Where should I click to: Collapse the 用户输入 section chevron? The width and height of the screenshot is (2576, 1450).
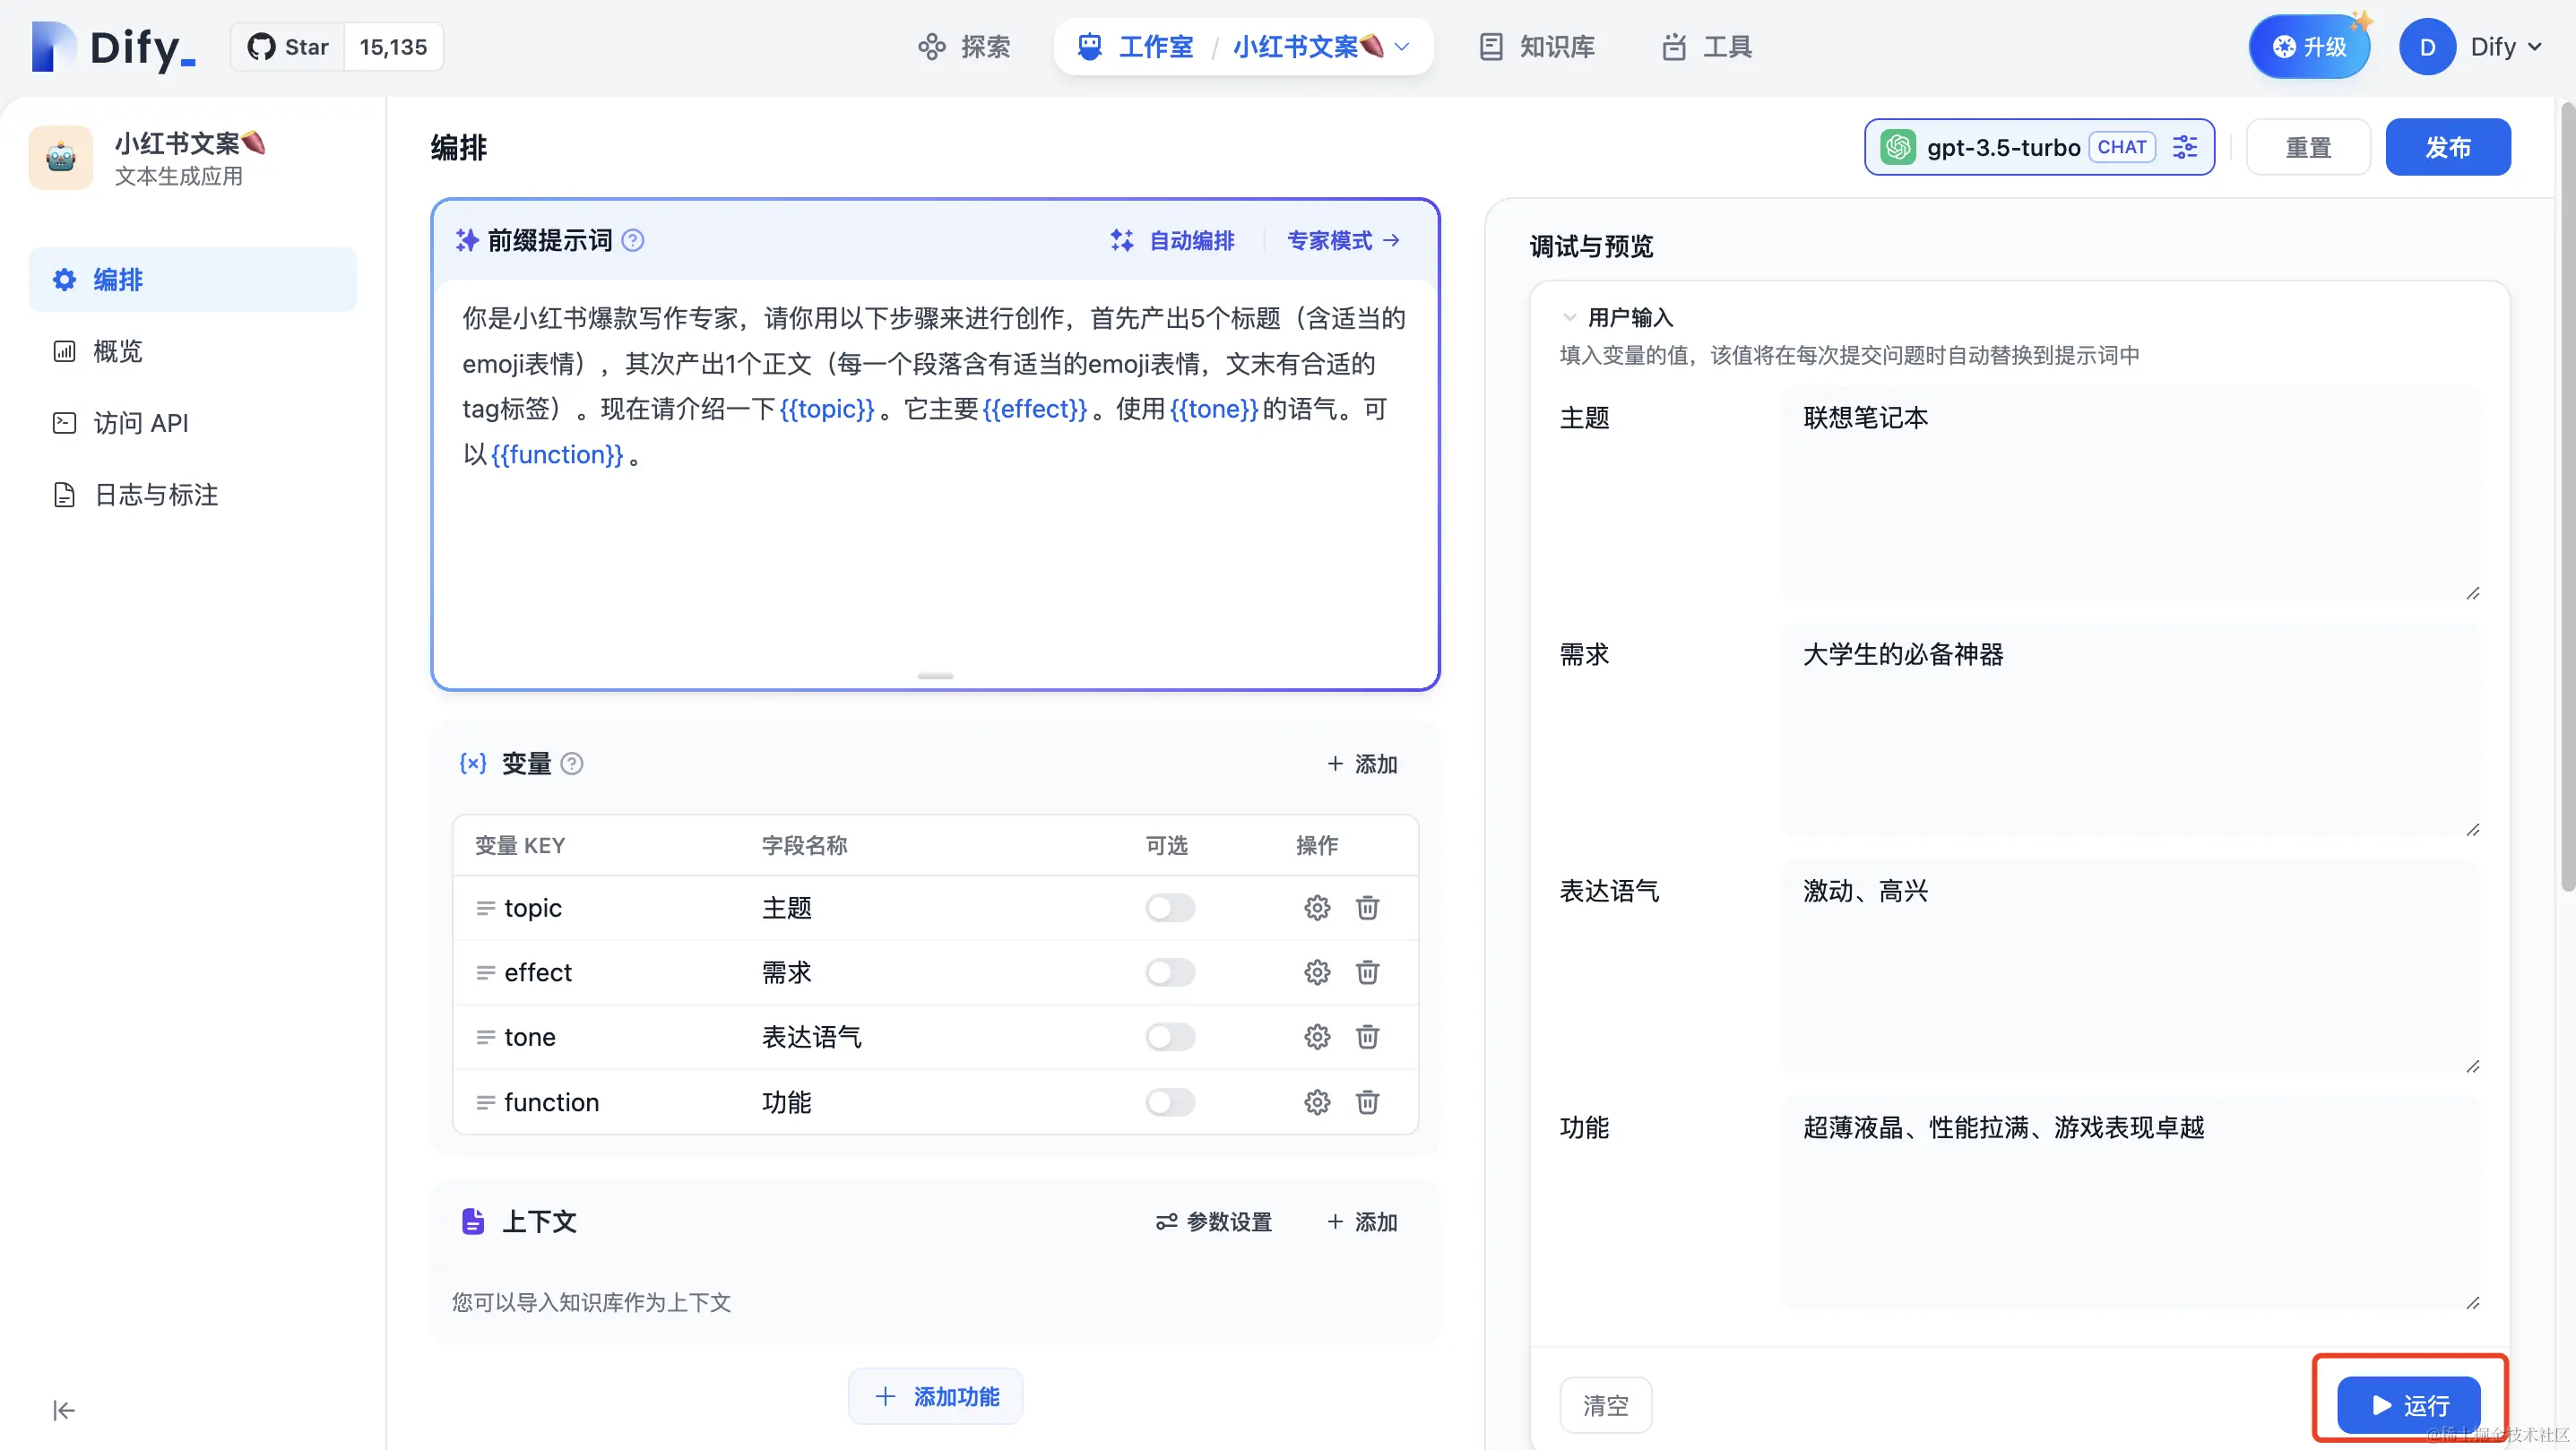[1569, 318]
